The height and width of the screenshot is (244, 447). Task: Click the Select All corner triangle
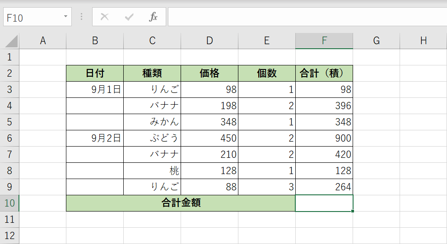[x=11, y=41]
